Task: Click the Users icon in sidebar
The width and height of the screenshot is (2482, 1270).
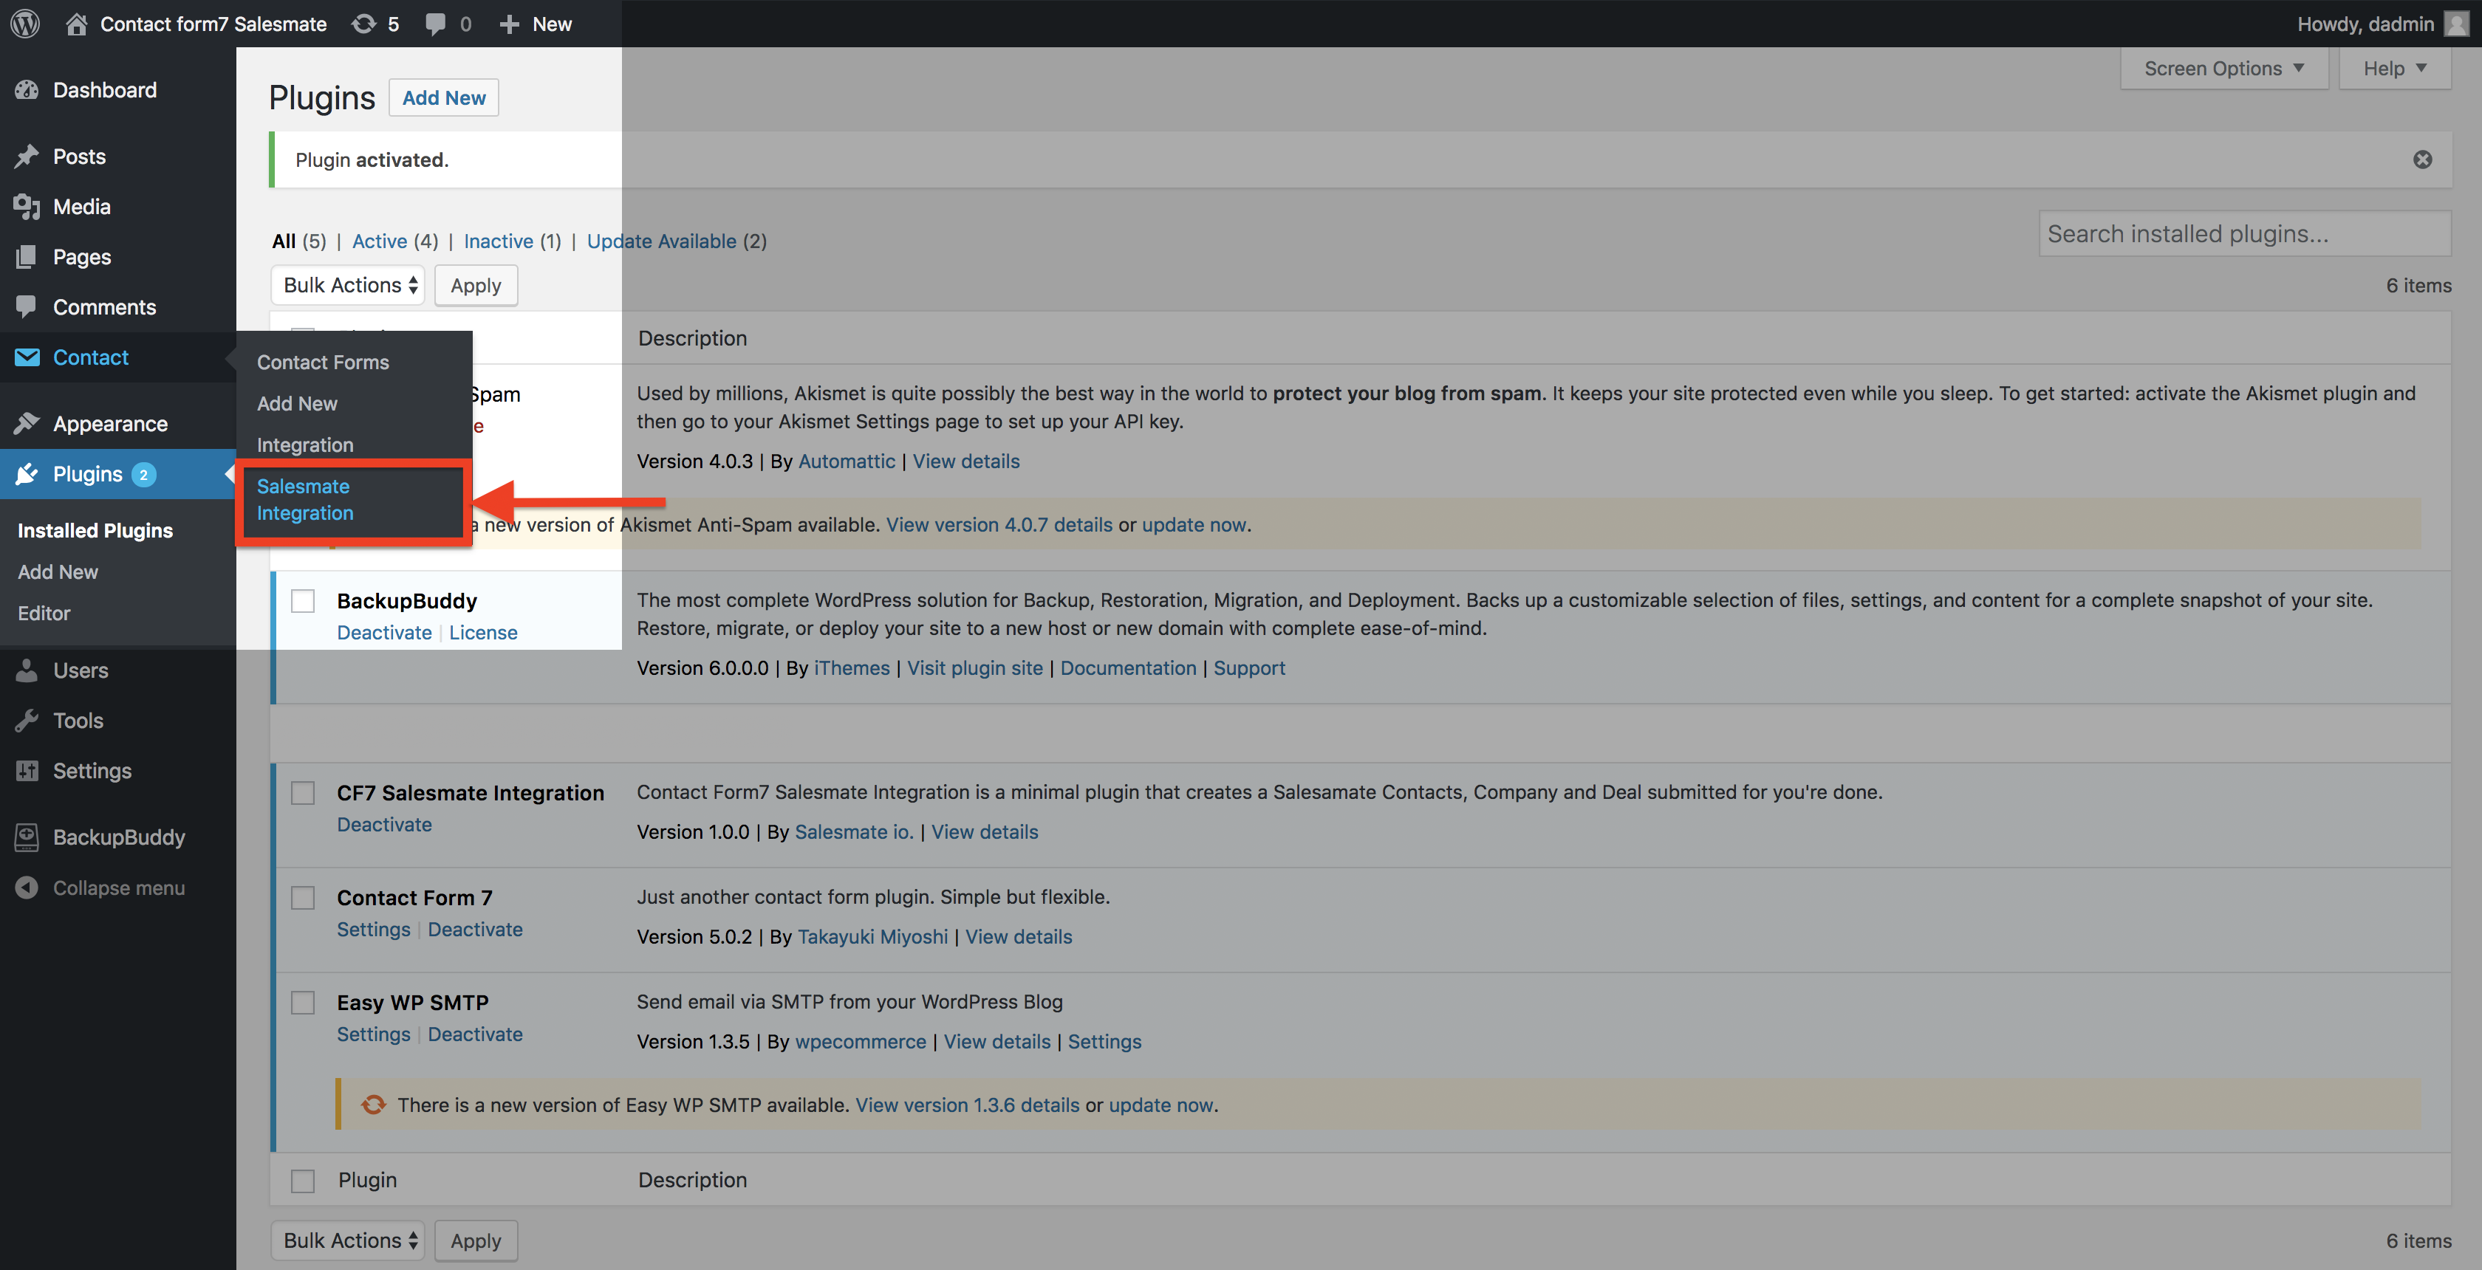Action: (27, 669)
